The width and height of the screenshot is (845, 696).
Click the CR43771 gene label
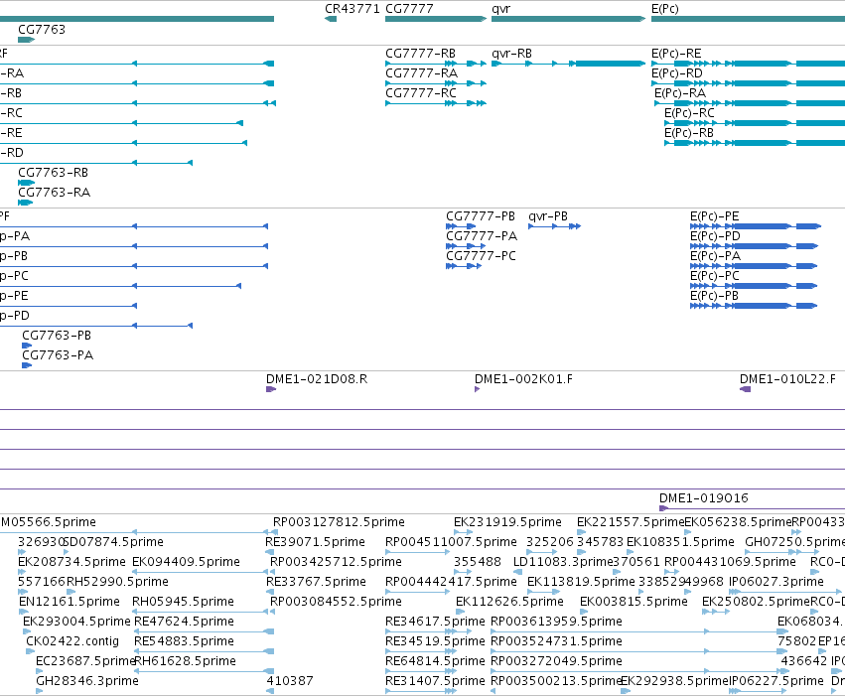352,9
